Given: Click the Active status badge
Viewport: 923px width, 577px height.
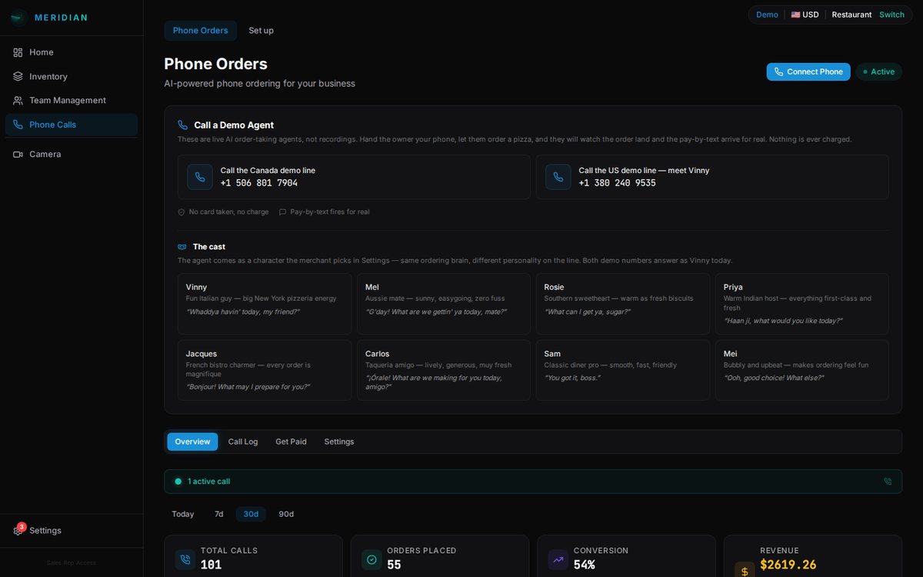Looking at the screenshot, I should [x=879, y=72].
